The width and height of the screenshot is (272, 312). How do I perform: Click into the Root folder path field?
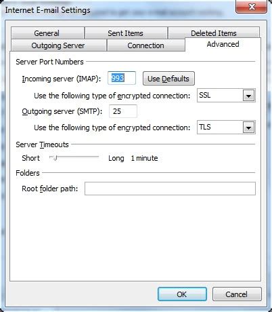coord(170,189)
